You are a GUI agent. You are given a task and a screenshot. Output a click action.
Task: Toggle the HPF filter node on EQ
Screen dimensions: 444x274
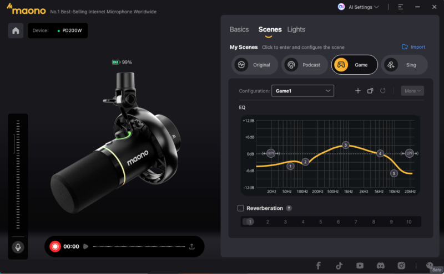[271, 153]
